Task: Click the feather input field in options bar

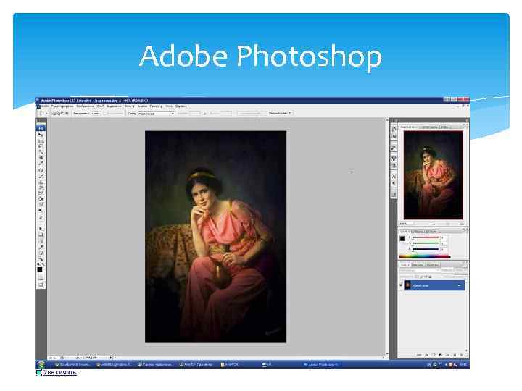Action: point(96,114)
